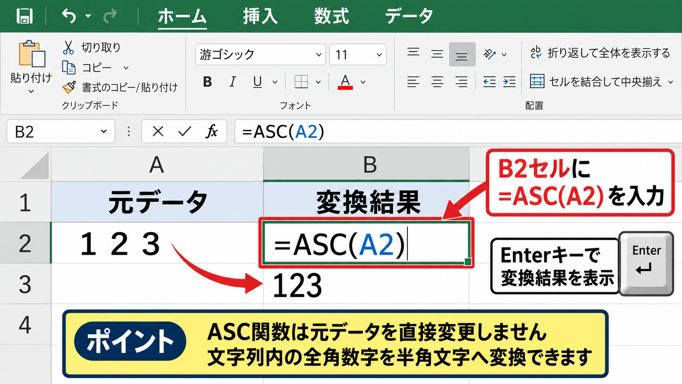This screenshot has height=384, width=682.
Task: Center text horizontally
Action: (437, 82)
